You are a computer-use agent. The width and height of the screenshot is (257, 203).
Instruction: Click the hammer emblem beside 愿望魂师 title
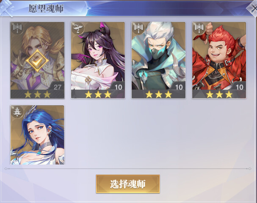7,8
